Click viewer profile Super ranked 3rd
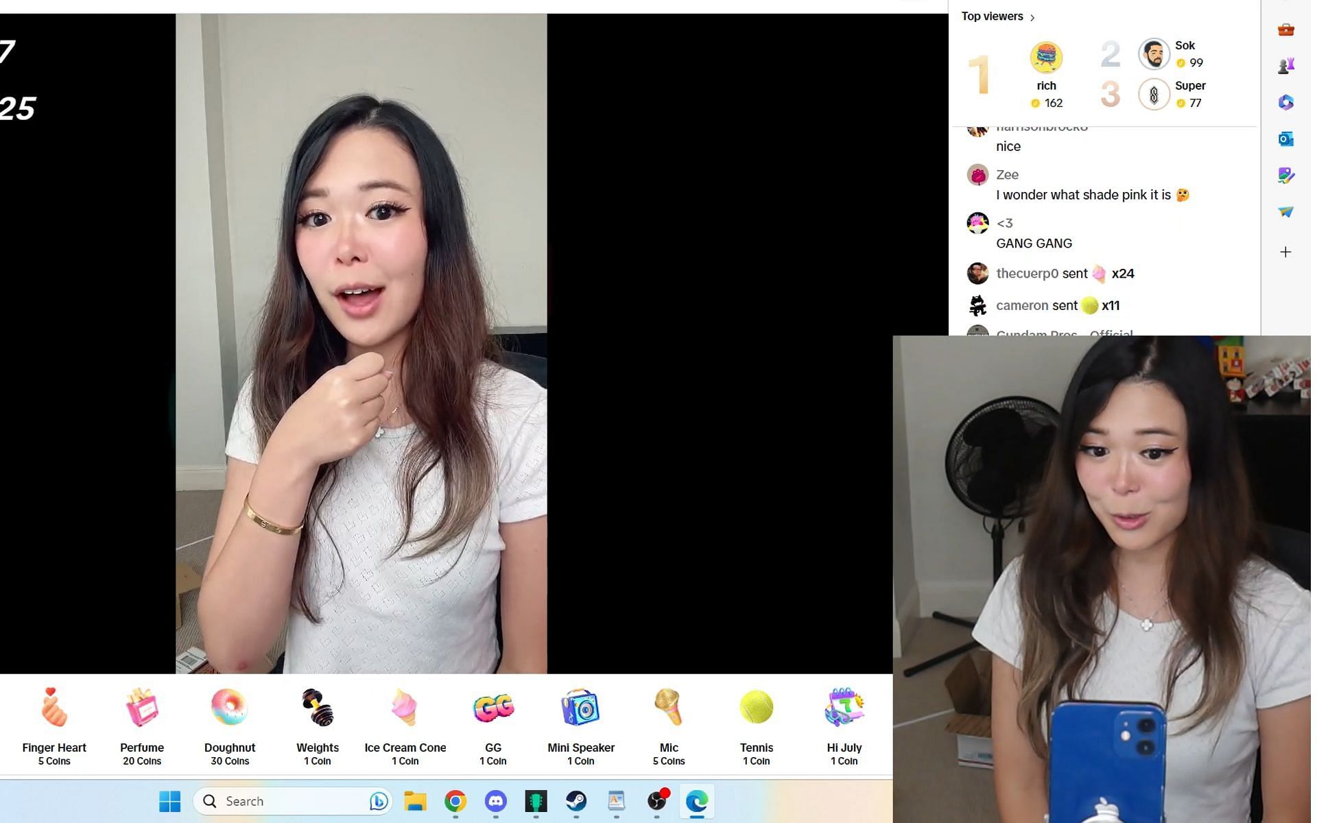 click(1153, 94)
